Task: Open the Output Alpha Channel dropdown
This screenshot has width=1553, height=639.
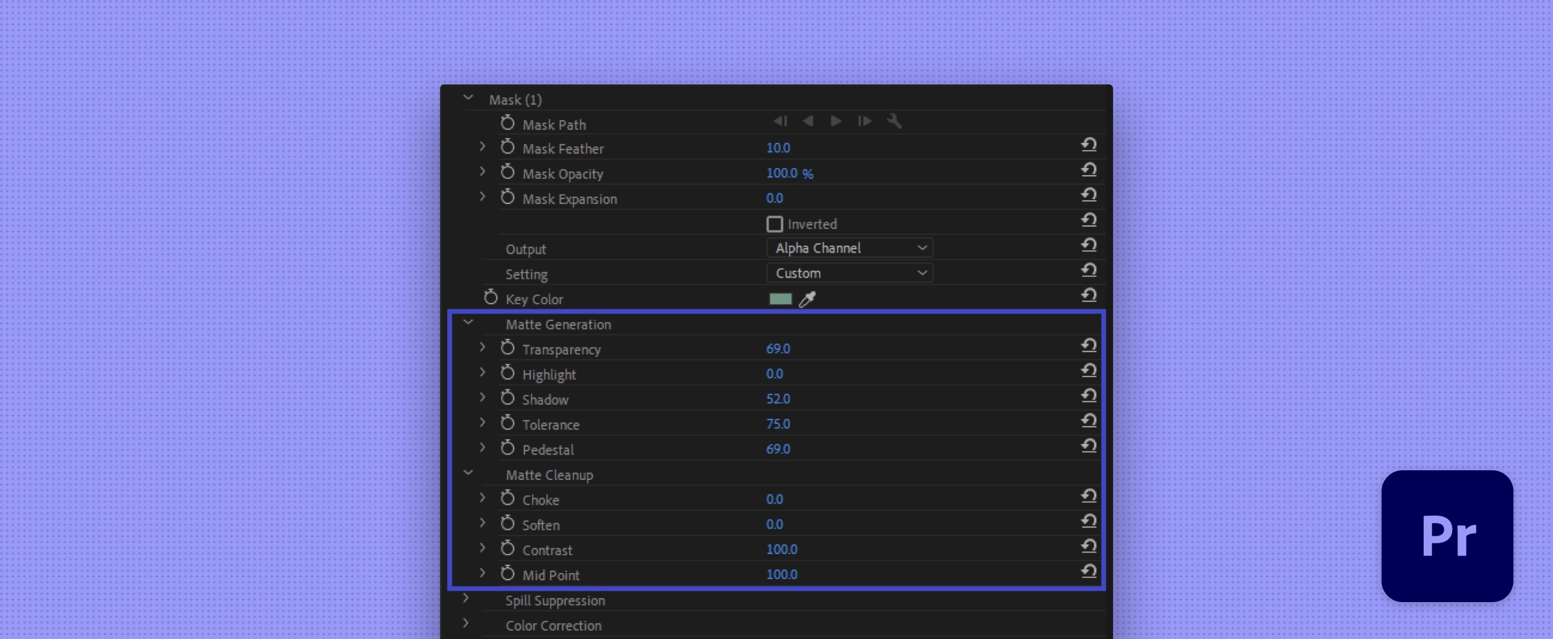Action: pyautogui.click(x=849, y=248)
